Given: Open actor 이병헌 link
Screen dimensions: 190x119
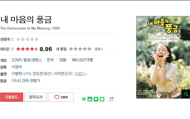Looking at the screenshot, I should [x=17, y=74].
